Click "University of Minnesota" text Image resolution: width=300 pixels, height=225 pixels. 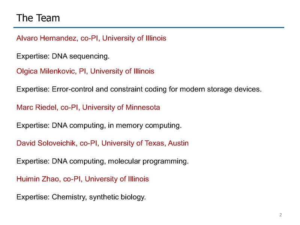coord(121,107)
